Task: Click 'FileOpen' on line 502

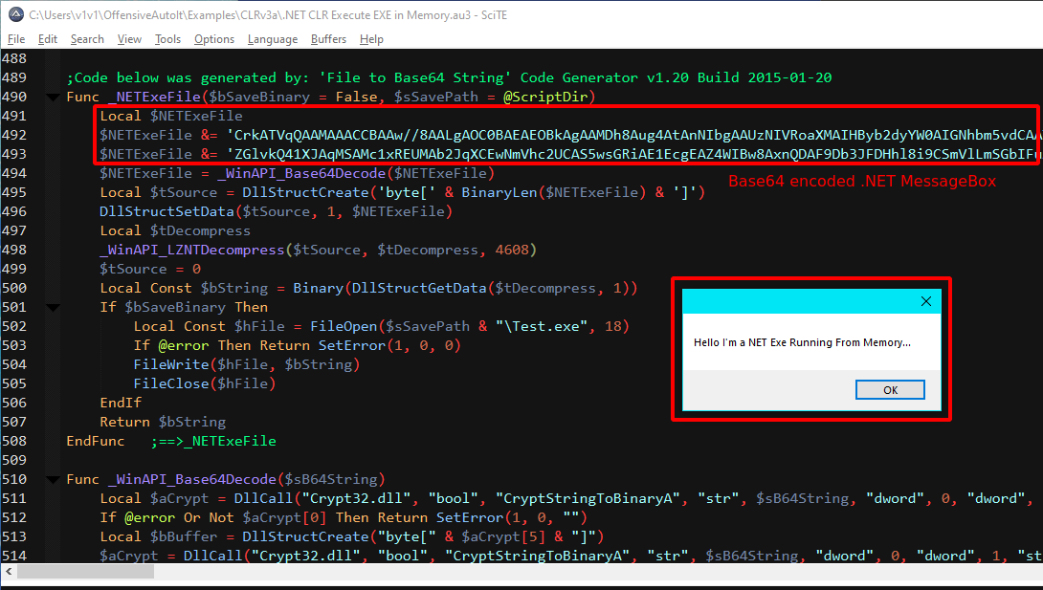Action: point(344,327)
